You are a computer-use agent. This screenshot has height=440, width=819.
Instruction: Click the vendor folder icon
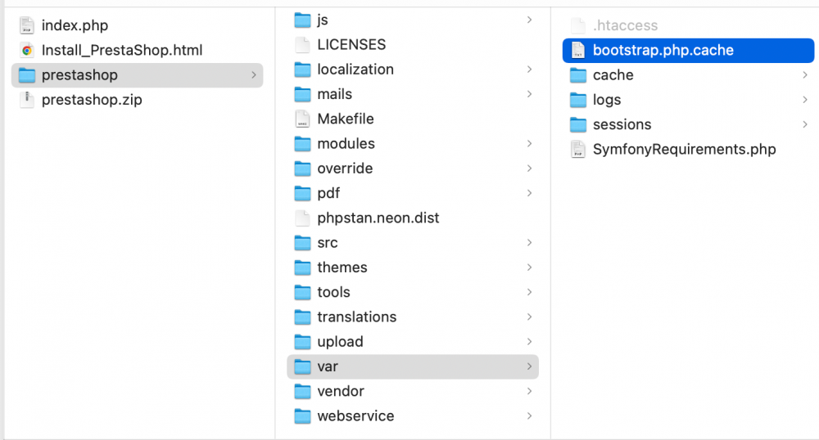(303, 391)
